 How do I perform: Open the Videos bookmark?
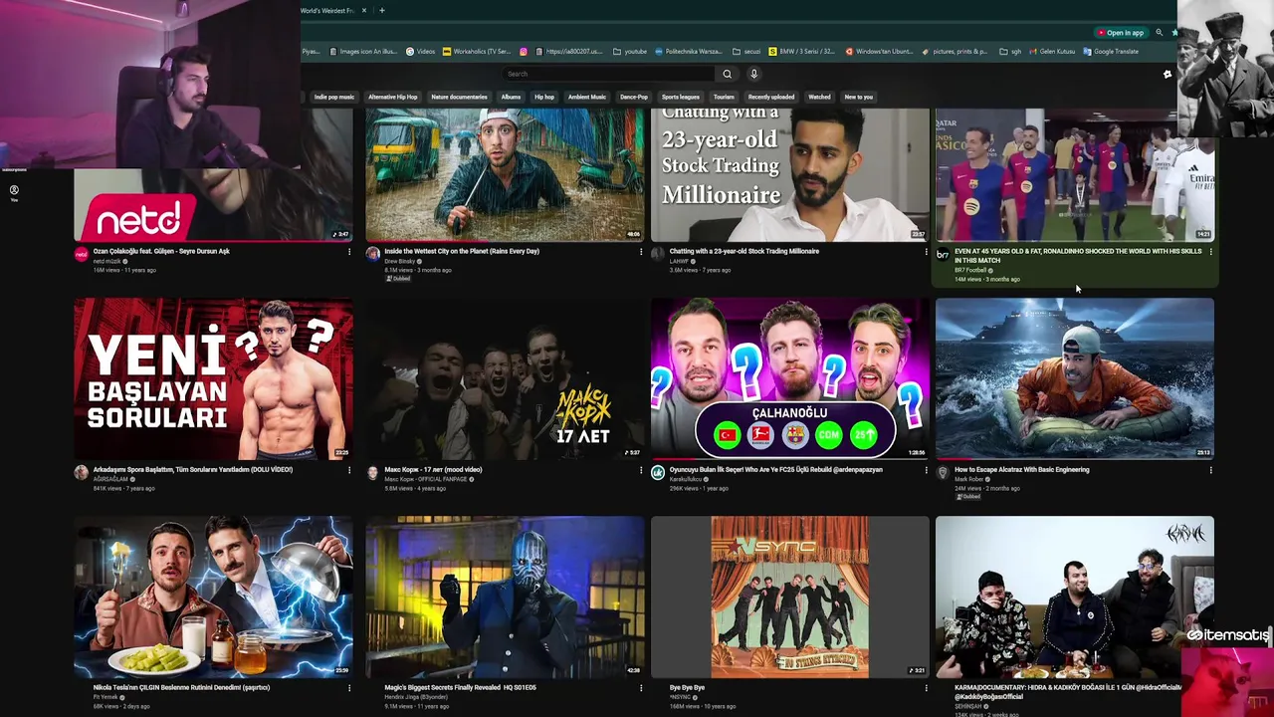tap(420, 52)
